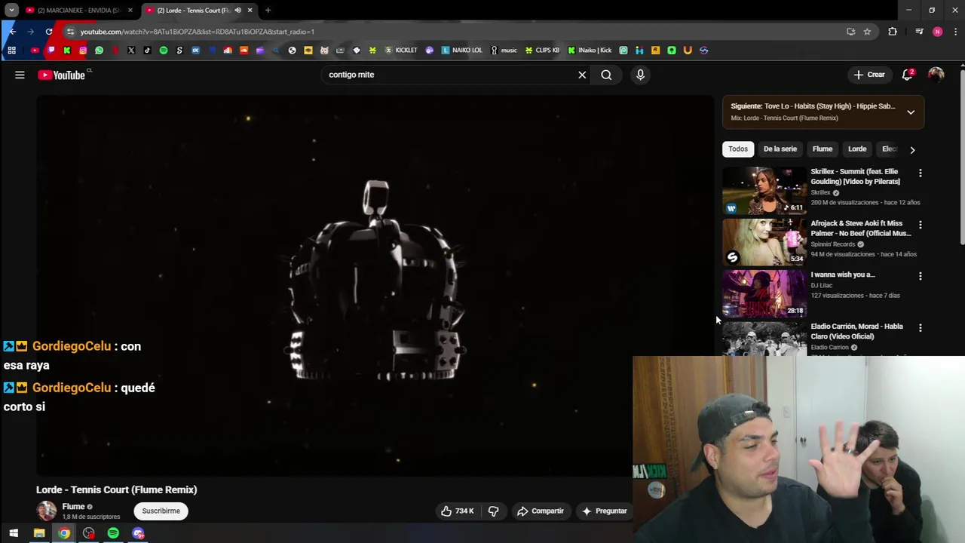Collapse the Siguiente mix playlist panel
This screenshot has height=543, width=965.
point(911,112)
